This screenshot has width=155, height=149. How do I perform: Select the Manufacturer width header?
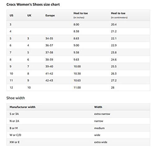click(x=23, y=107)
